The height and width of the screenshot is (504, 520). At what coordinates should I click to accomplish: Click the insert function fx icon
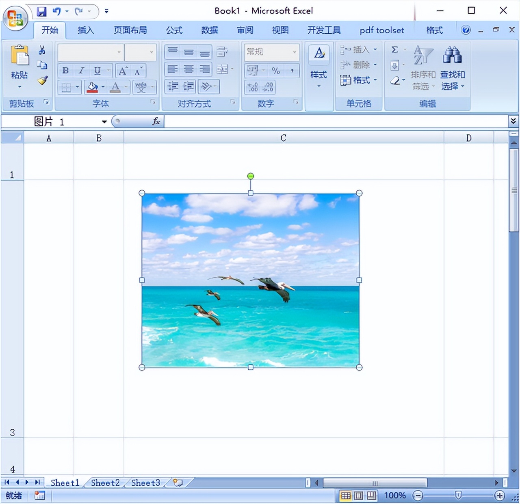156,121
